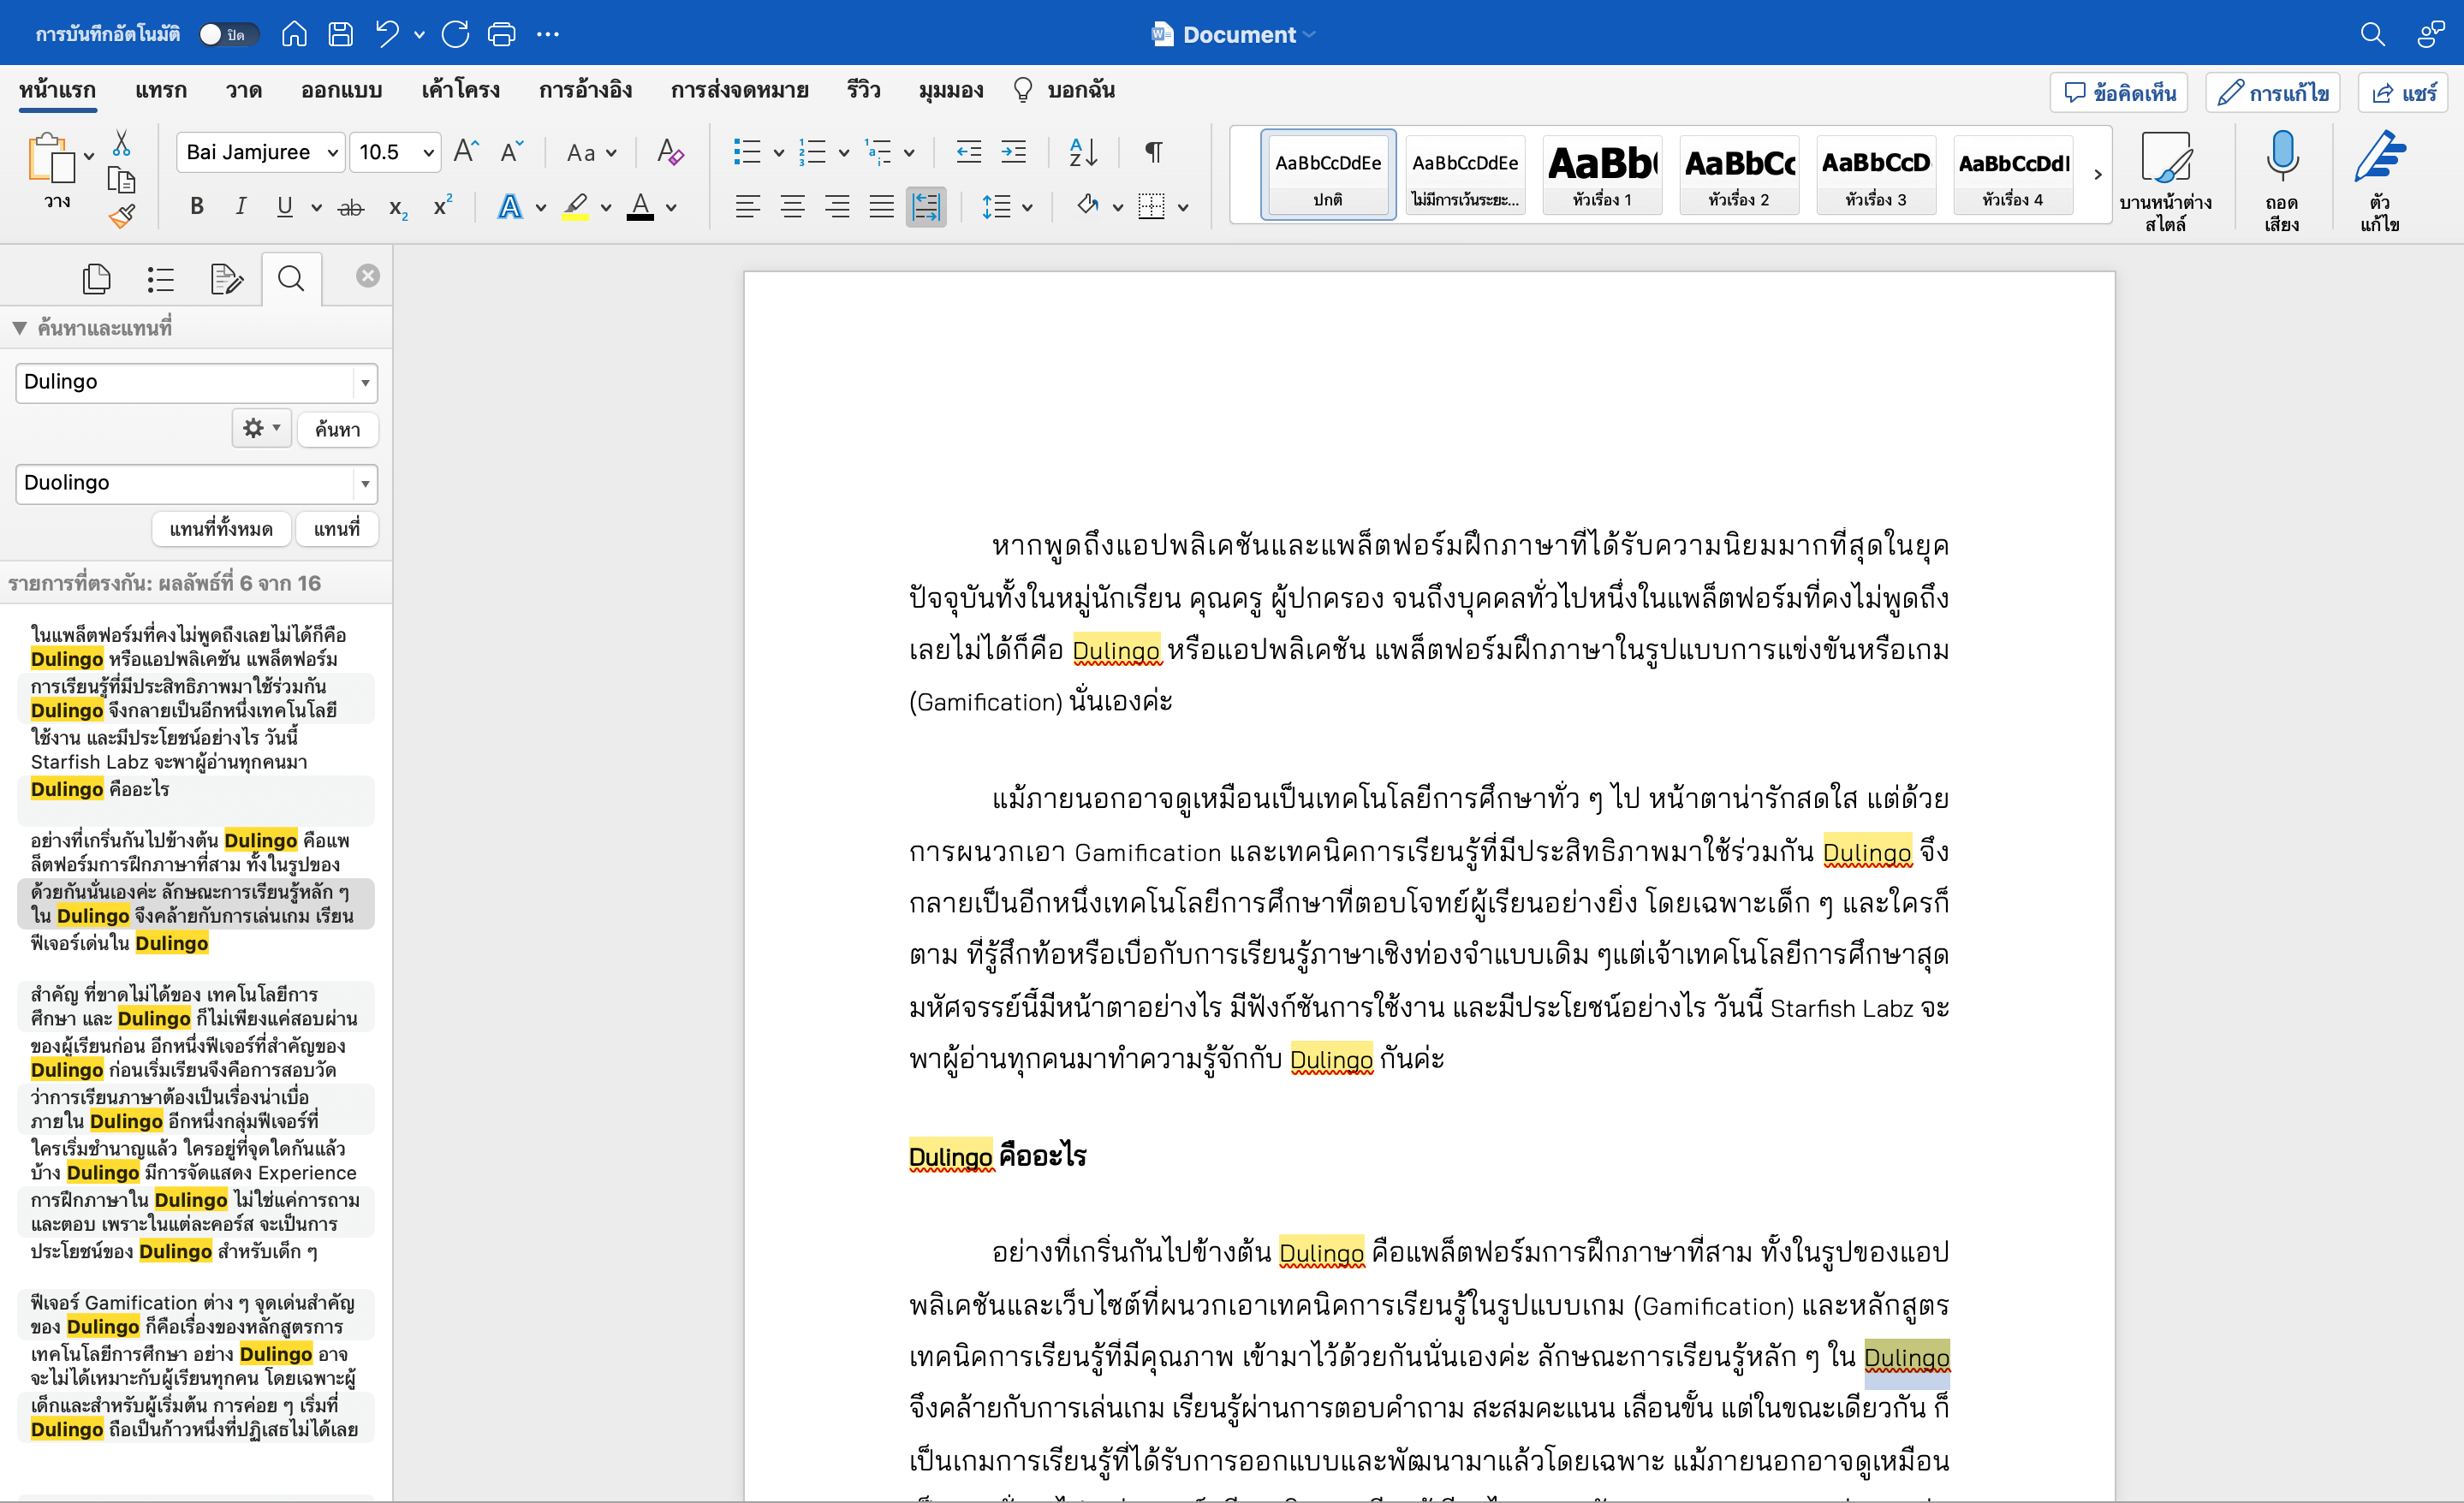Open the Change Case Aa dropdown

[591, 152]
